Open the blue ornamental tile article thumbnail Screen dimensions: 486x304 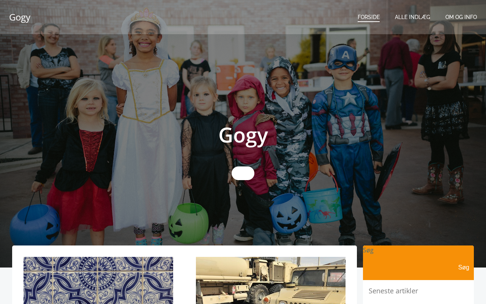(x=98, y=280)
